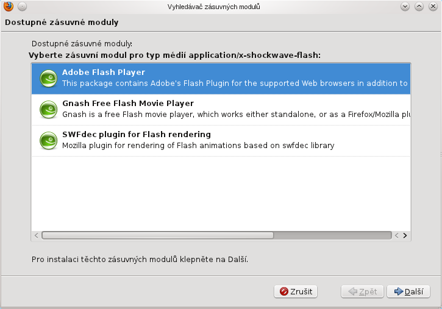Maximize the plugin finder window

point(419,7)
